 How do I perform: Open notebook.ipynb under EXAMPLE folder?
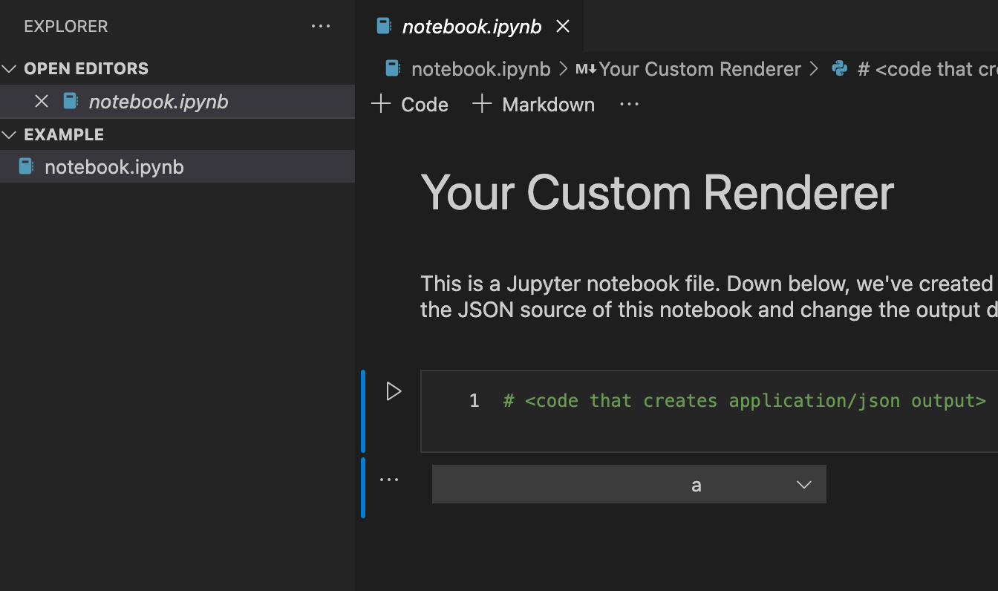(177, 167)
